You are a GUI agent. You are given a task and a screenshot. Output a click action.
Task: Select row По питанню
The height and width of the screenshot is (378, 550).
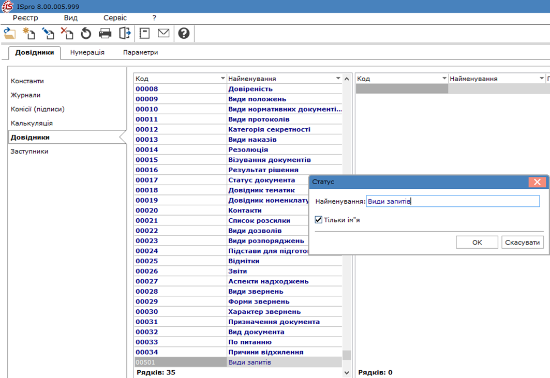(238, 342)
